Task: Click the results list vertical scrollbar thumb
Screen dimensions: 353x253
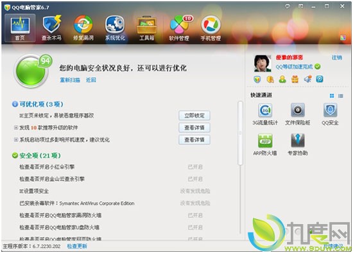Action: coord(240,133)
